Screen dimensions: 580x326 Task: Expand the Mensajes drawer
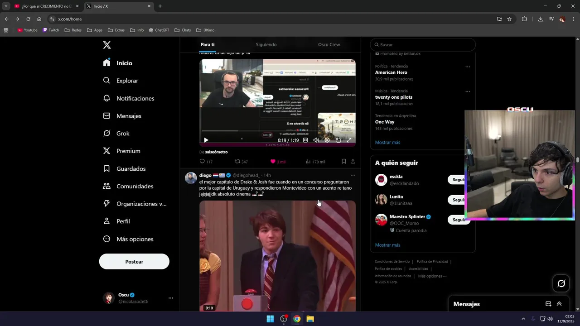point(559,304)
